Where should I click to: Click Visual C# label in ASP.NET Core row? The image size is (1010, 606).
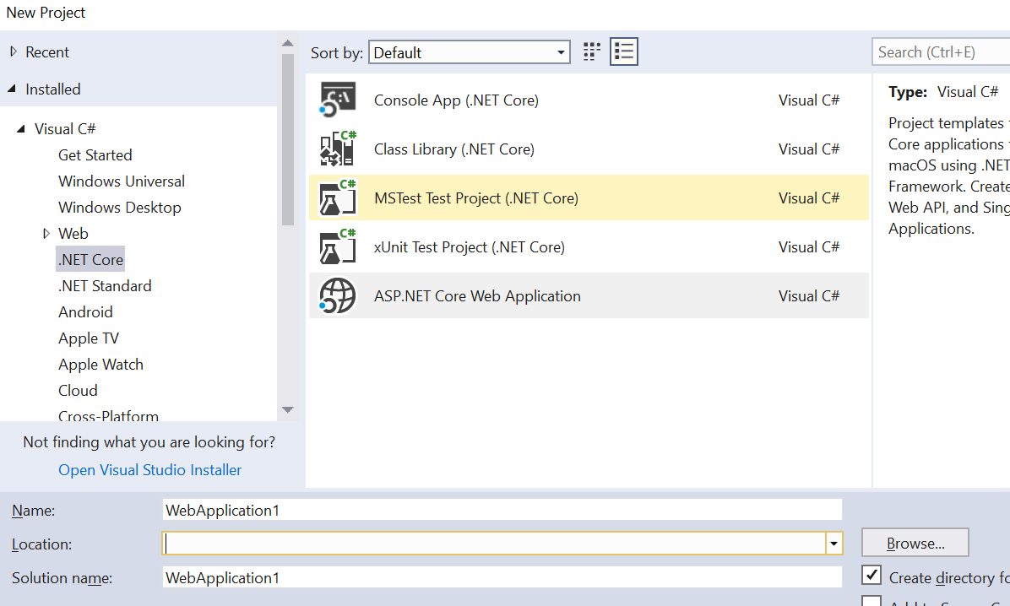(808, 296)
